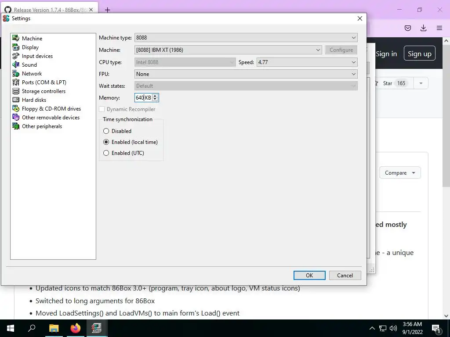Click the Input devices joystick icon

16,56
